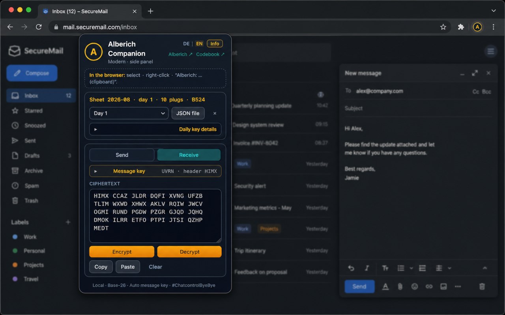The width and height of the screenshot is (505, 315).
Task: Reload the SecureMail page
Action: [39, 27]
